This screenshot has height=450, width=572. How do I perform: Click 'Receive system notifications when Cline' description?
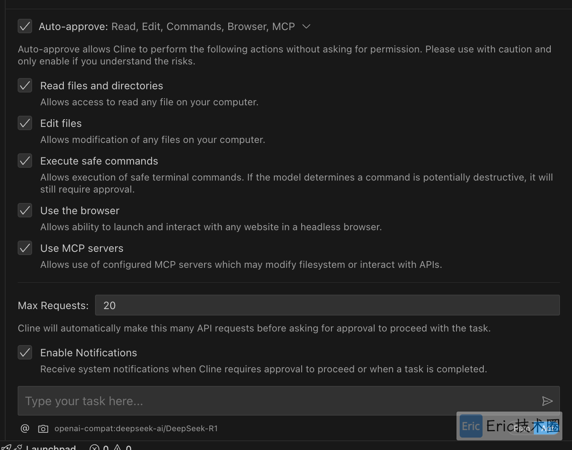pos(264,369)
